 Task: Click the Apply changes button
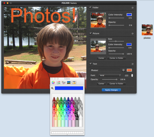tap(111, 90)
